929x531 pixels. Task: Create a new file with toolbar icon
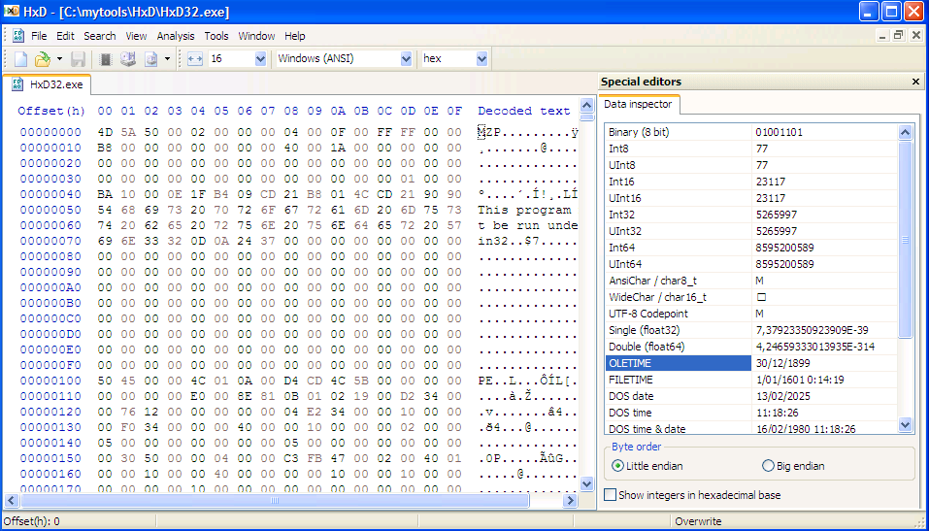pos(20,58)
